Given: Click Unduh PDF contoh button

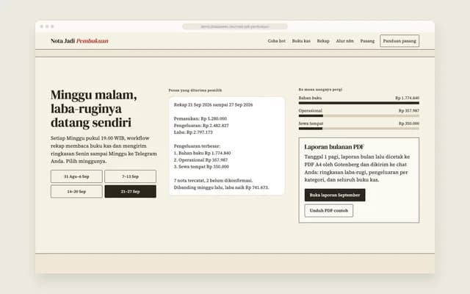Looking at the screenshot, I should pyautogui.click(x=328, y=211).
